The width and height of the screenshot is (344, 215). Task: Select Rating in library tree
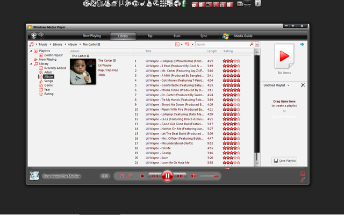49,94
